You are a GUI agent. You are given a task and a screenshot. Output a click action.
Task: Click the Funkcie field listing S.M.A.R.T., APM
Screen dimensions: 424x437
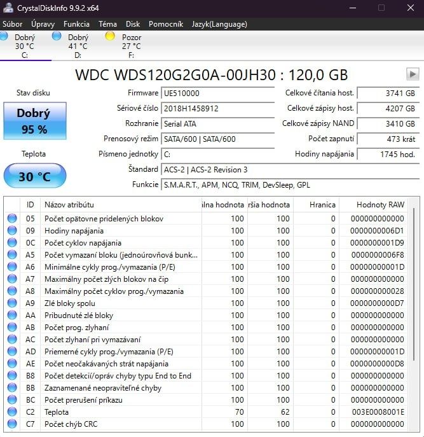[x=291, y=185]
